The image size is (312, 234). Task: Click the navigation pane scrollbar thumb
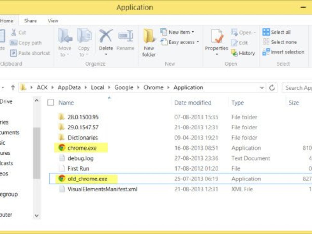click(x=37, y=153)
